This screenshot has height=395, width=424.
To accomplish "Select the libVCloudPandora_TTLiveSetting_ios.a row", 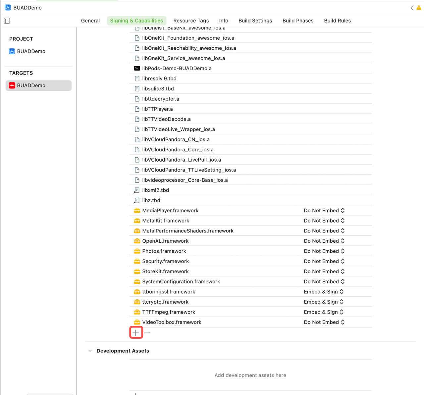I will click(250, 170).
